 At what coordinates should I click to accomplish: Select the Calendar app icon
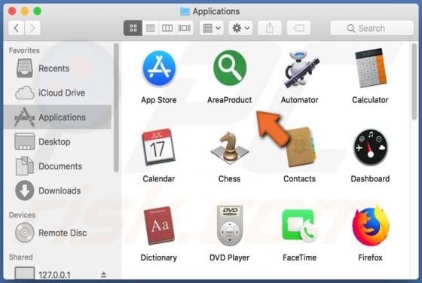[x=158, y=147]
